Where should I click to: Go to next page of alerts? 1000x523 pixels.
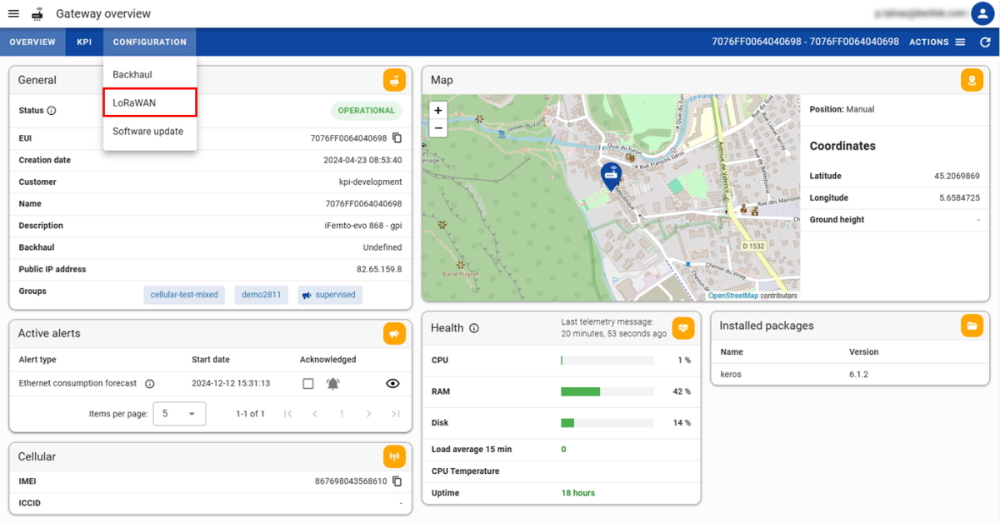coord(368,414)
